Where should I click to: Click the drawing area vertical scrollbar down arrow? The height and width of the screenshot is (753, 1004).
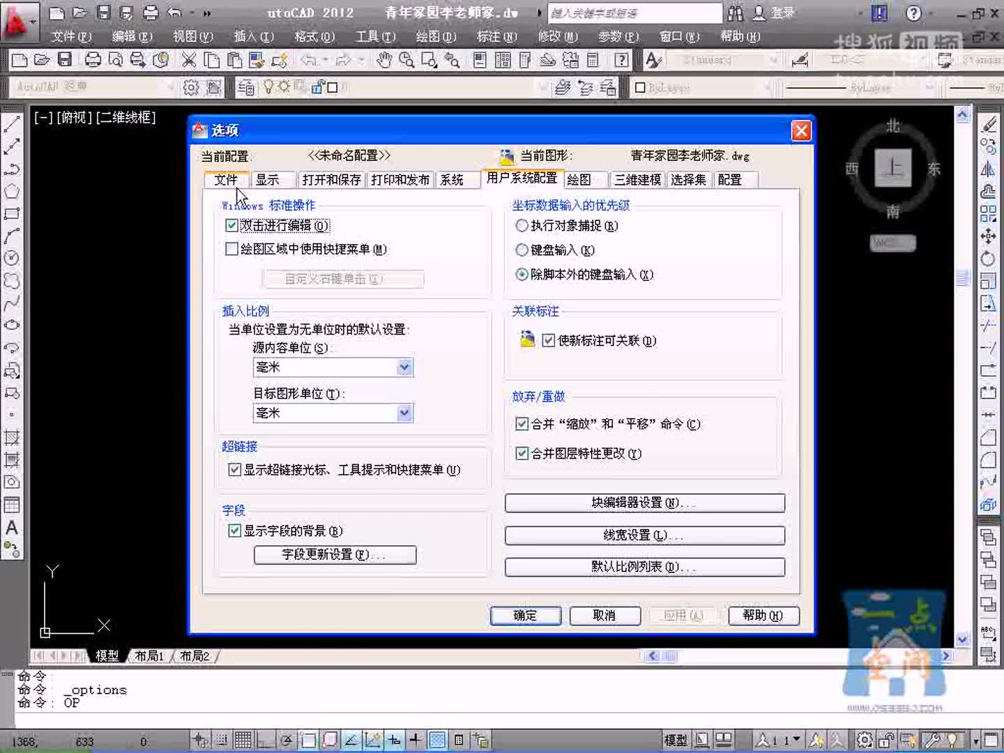pos(963,639)
